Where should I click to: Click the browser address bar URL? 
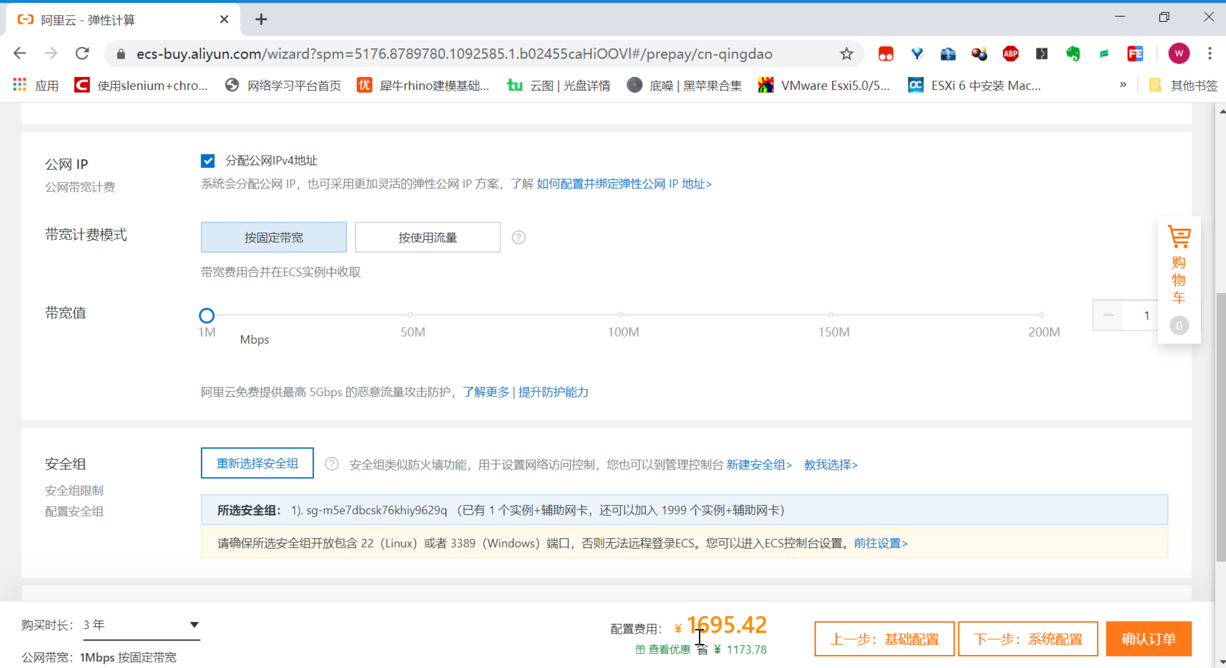[455, 54]
